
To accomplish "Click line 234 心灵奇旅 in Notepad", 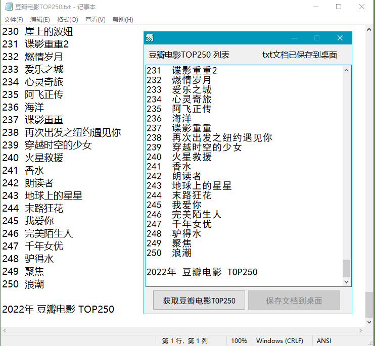I will [32, 82].
